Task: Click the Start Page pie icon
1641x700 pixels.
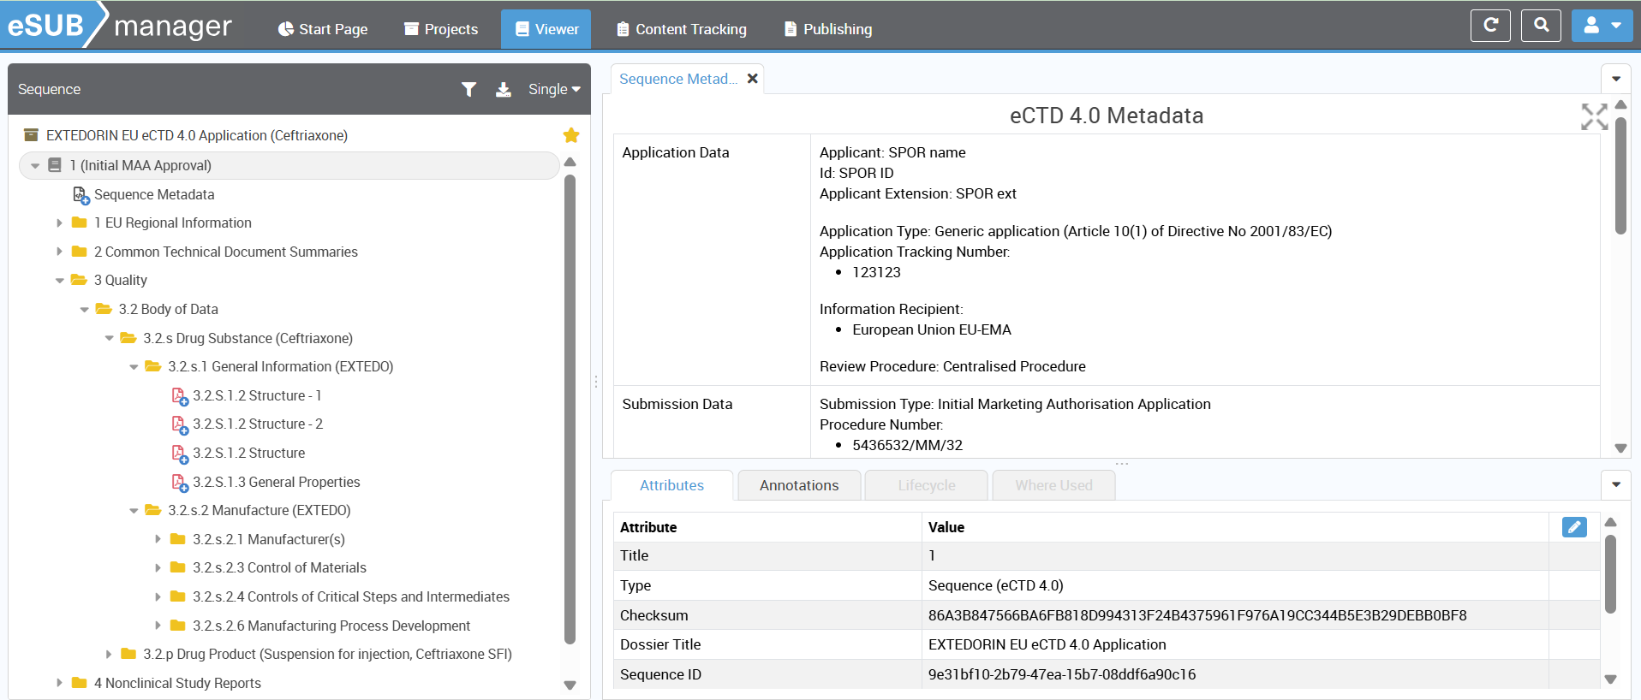Action: click(286, 29)
